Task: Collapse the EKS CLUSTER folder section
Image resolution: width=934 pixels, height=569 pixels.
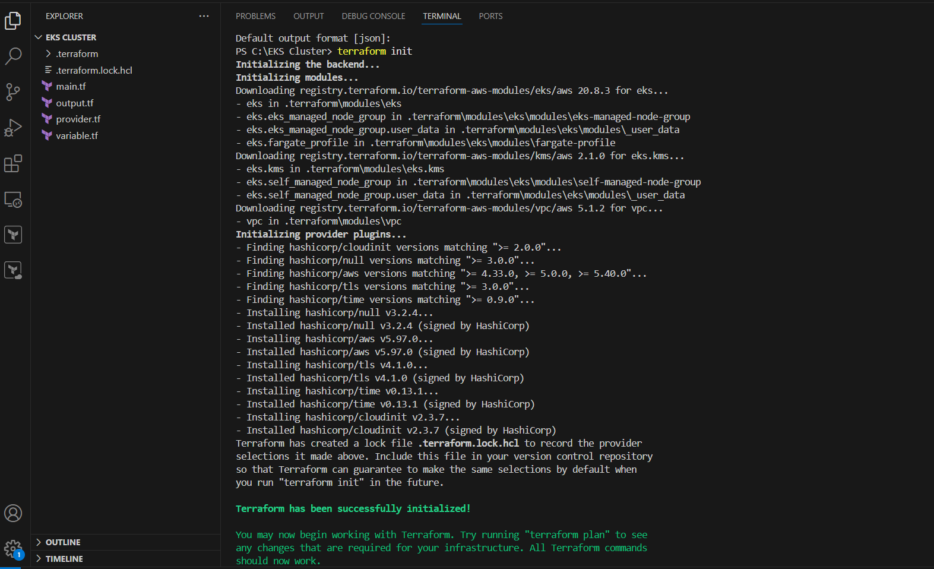Action: point(39,37)
